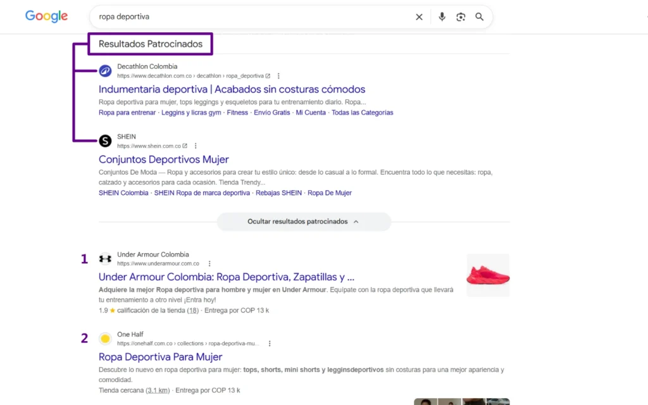Screen dimensions: 648x405
Task: Click the 'SHEIN' site name text
Action: click(127, 137)
